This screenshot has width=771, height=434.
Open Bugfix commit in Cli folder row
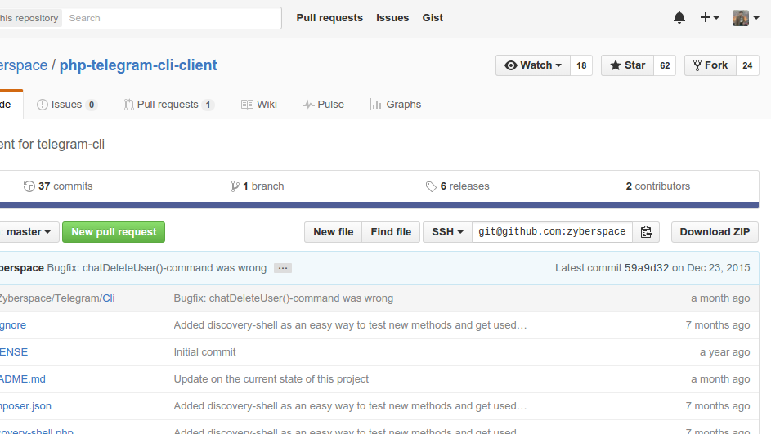[x=283, y=298]
